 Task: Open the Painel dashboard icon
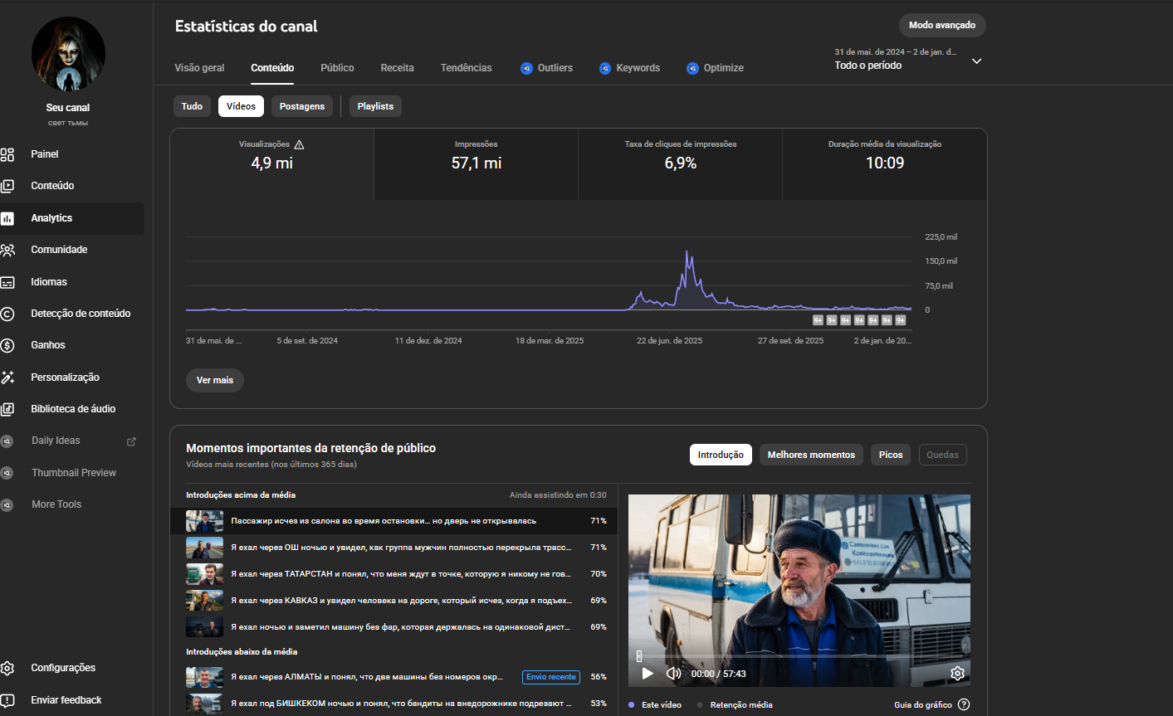coord(7,154)
